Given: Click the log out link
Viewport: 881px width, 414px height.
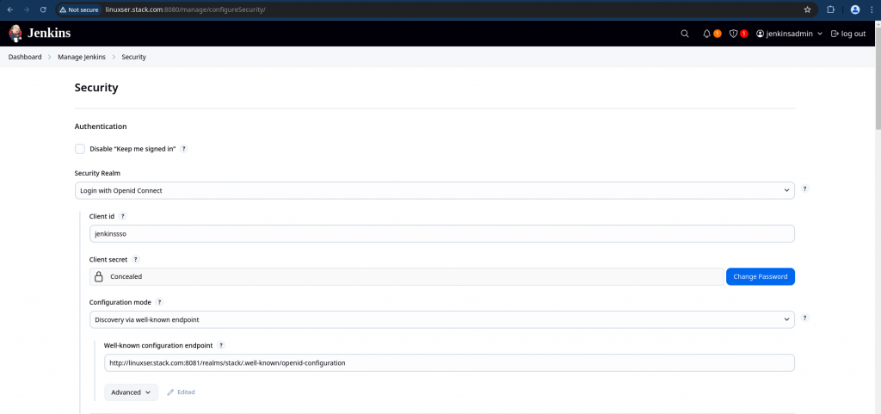Looking at the screenshot, I should pos(847,34).
